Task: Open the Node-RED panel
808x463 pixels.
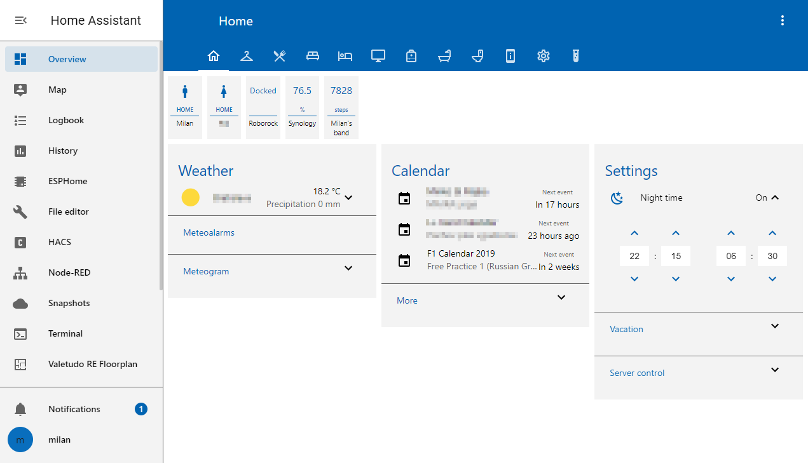Action: [81, 272]
